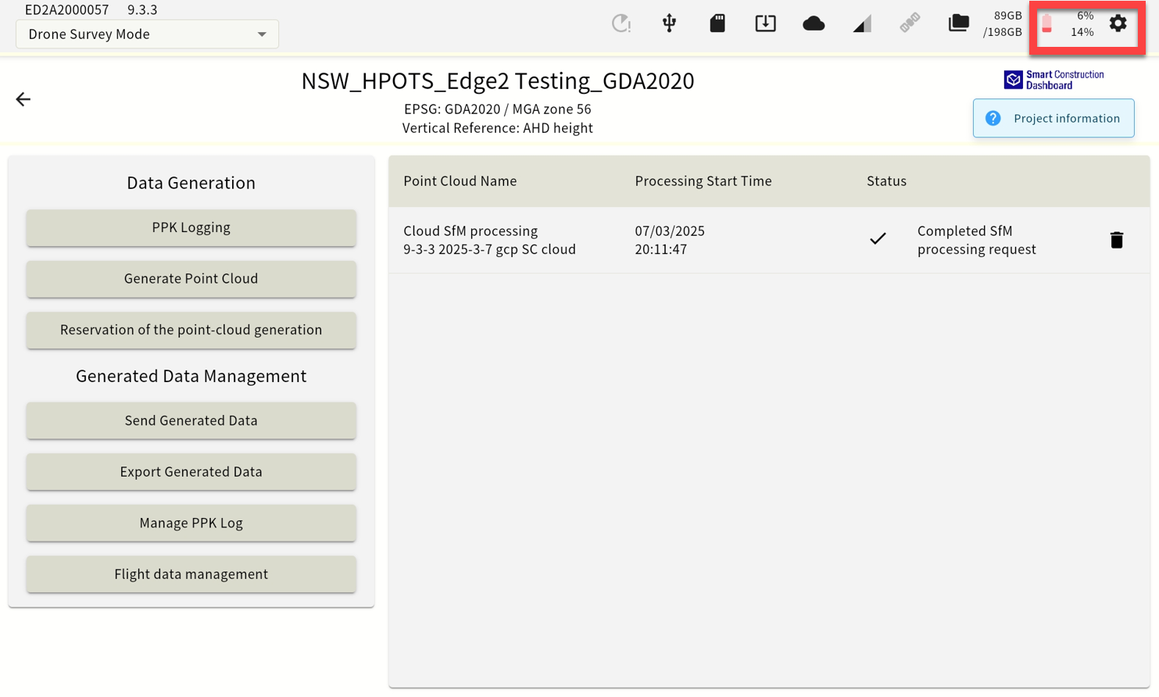1159x697 pixels.
Task: Click the 6% battery percentage value
Action: tap(1085, 16)
